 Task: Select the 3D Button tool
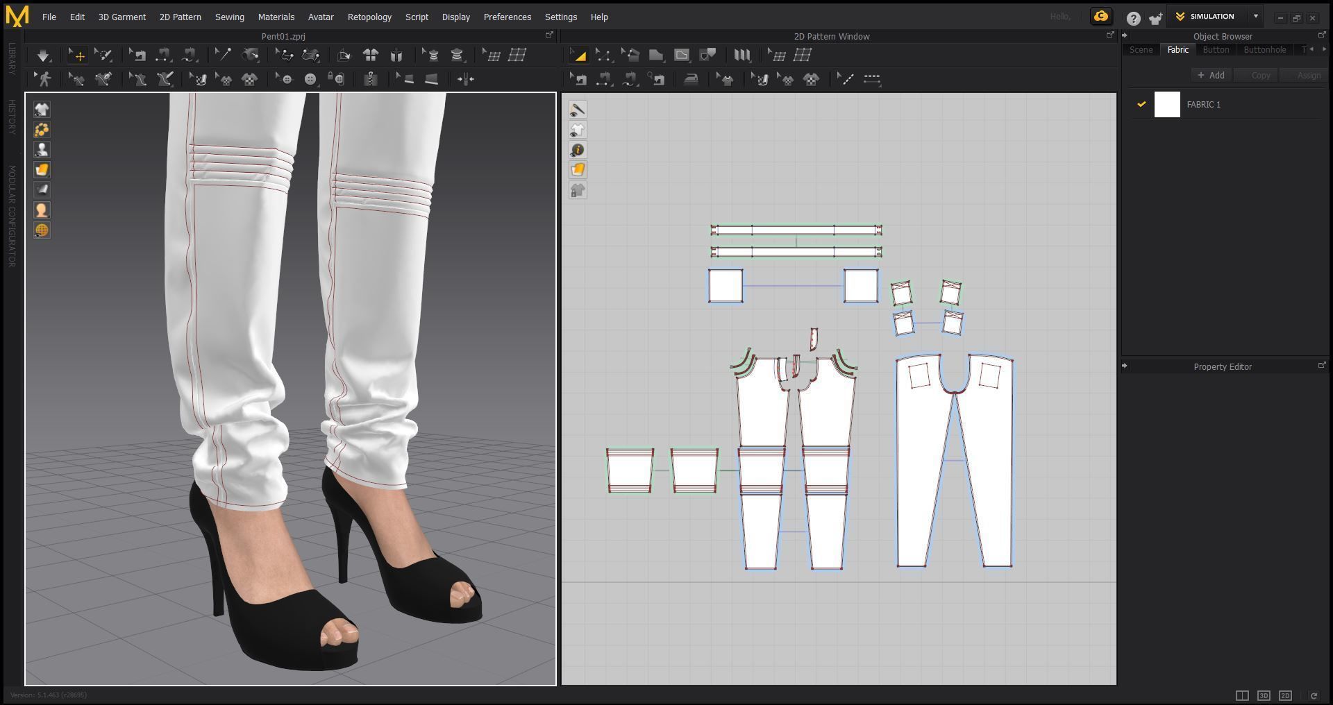(x=310, y=80)
